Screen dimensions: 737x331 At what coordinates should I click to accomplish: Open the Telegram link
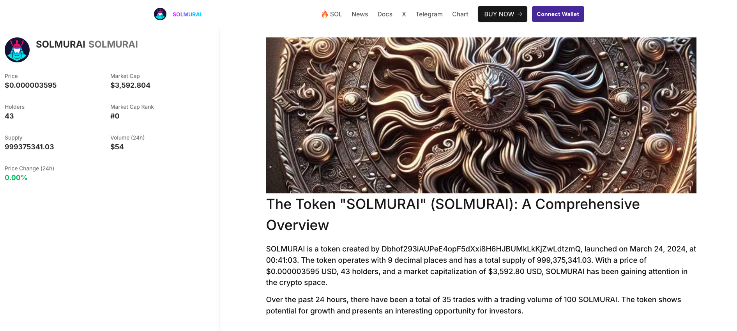coord(429,14)
